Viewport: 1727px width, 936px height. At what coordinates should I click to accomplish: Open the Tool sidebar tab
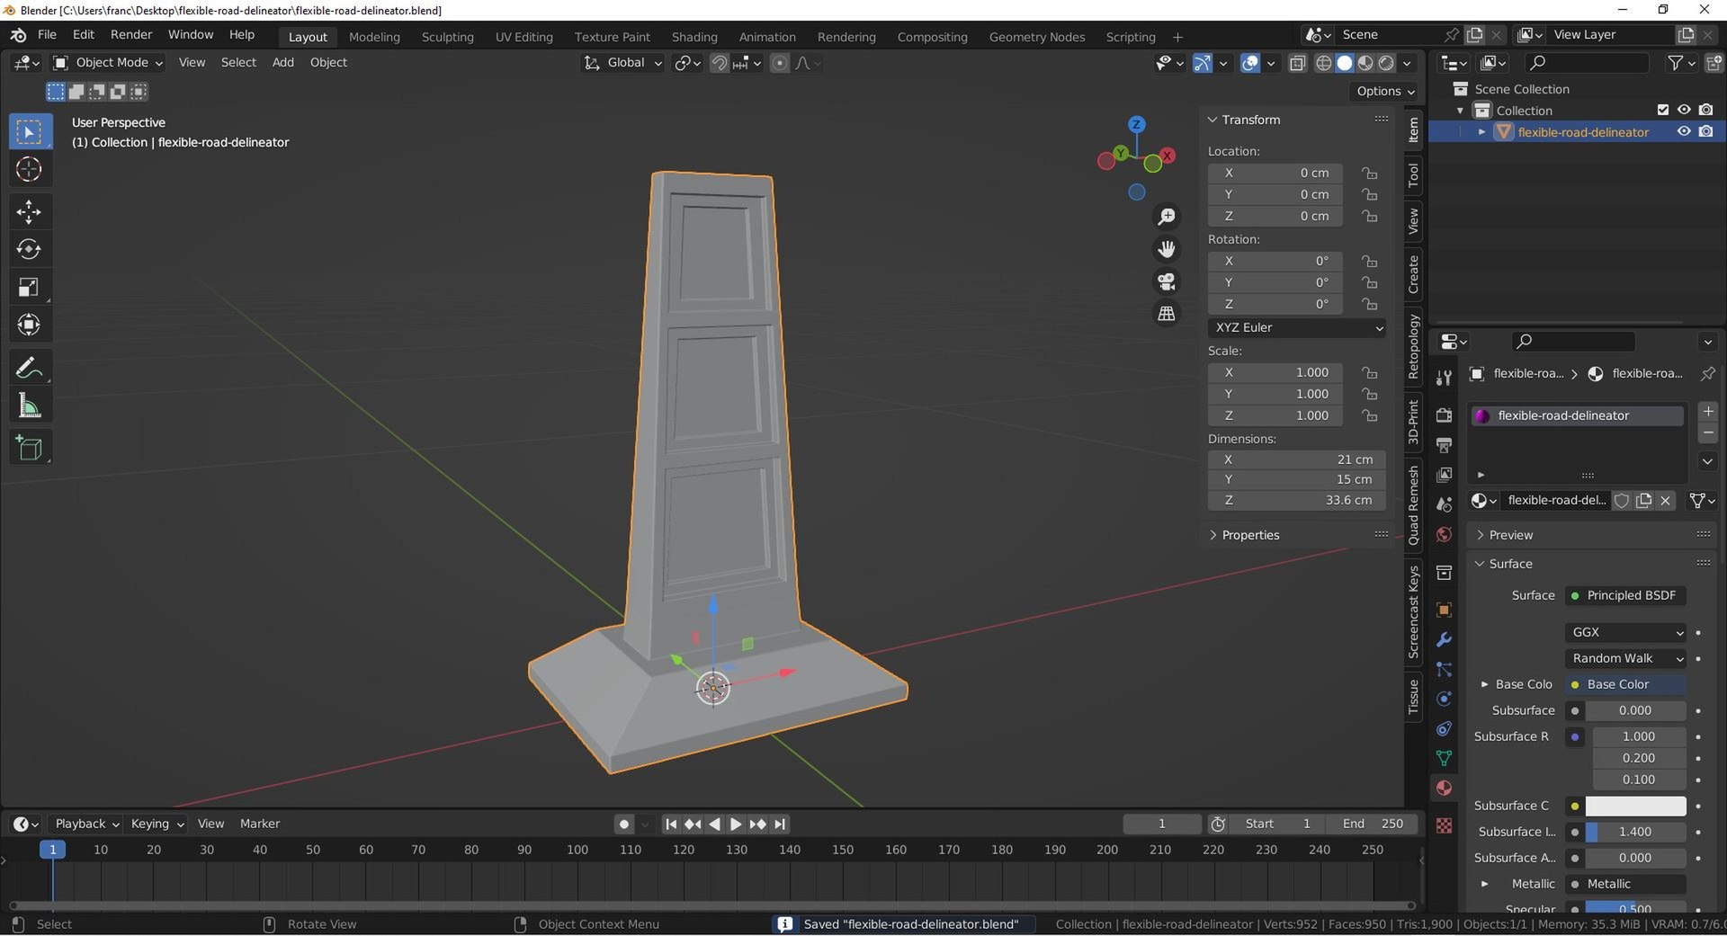point(1413,174)
